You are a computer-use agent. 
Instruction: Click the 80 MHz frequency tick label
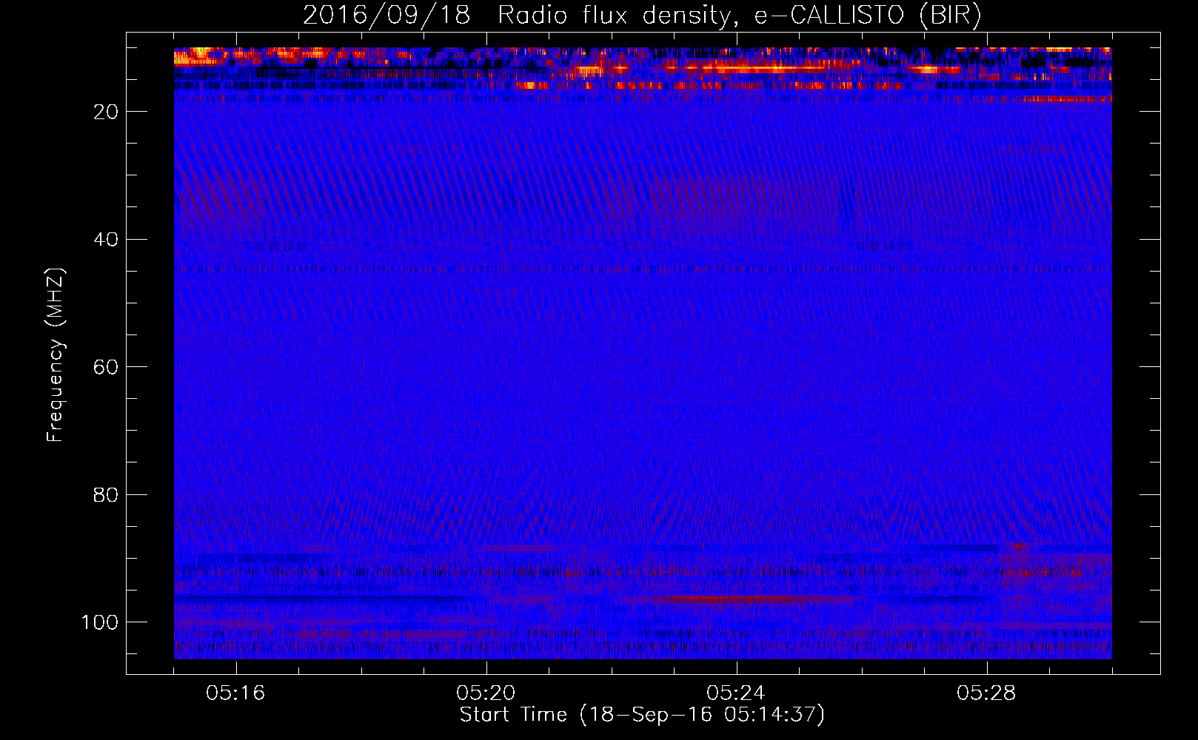(x=106, y=495)
